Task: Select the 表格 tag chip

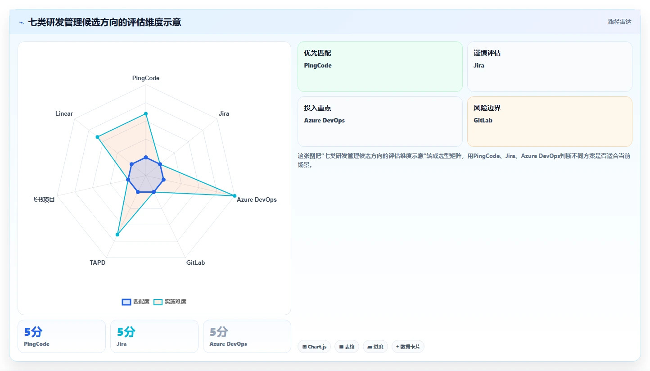Action: pyautogui.click(x=347, y=347)
